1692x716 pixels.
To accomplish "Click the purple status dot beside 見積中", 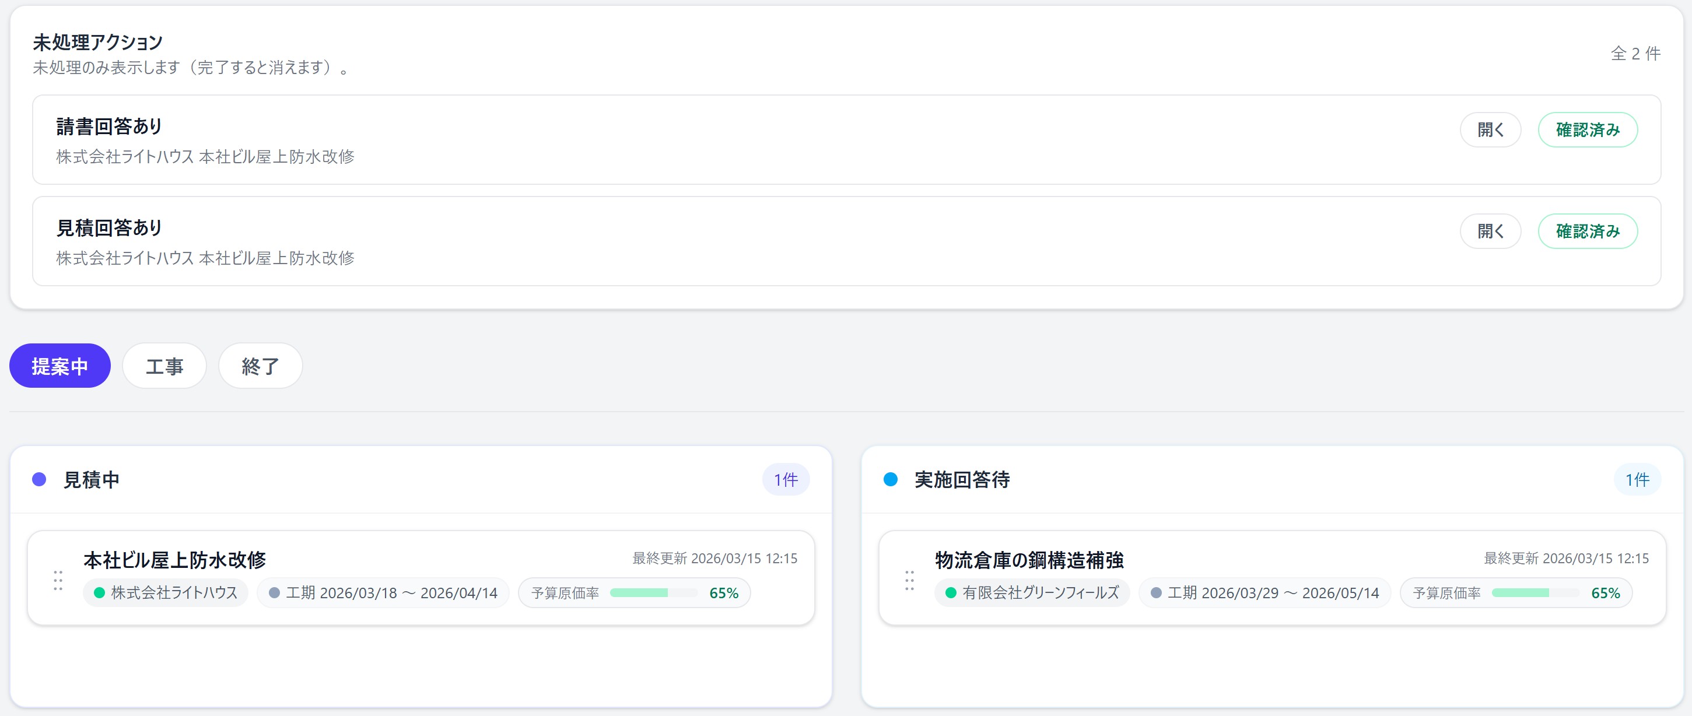I will pos(40,479).
